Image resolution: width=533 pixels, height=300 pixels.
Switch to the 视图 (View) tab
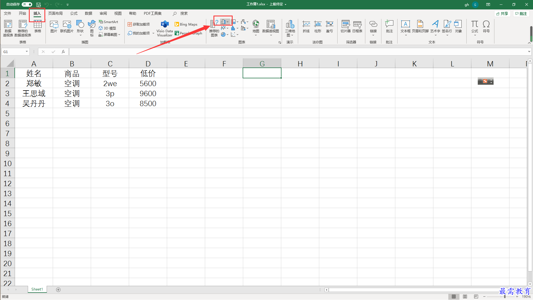click(x=118, y=13)
